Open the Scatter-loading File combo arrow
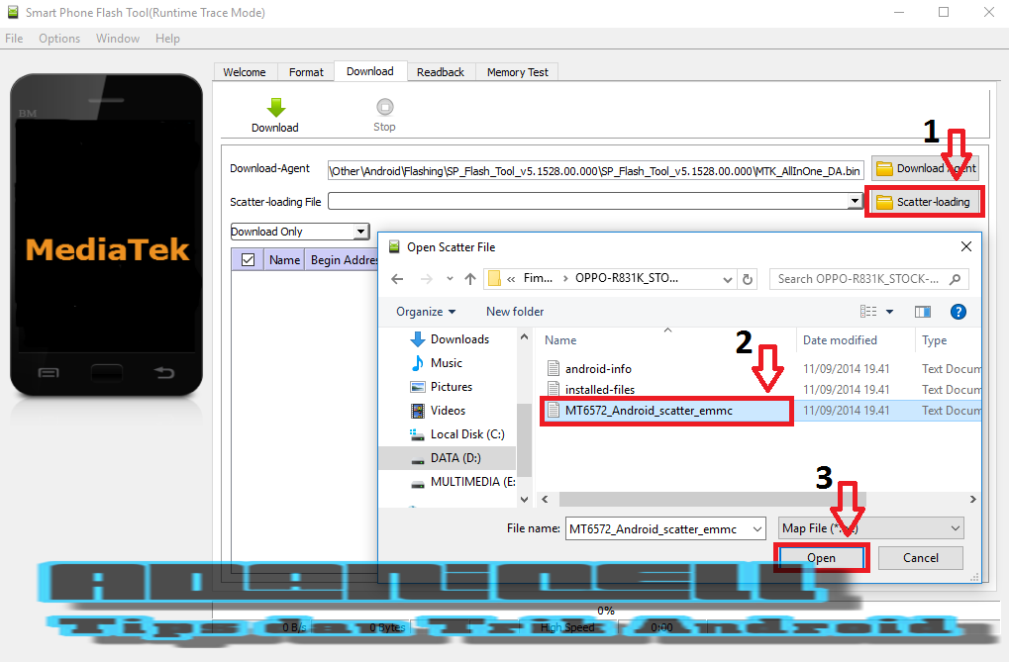The height and width of the screenshot is (662, 1009). 855,201
